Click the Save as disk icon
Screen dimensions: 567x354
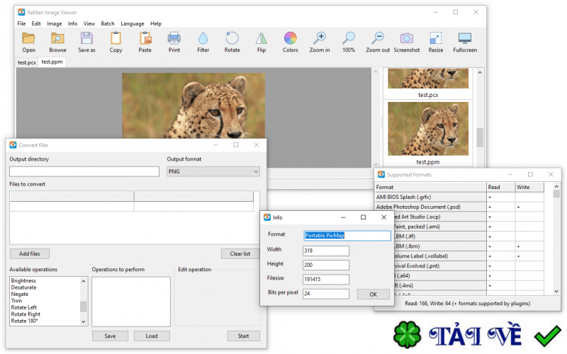click(86, 38)
